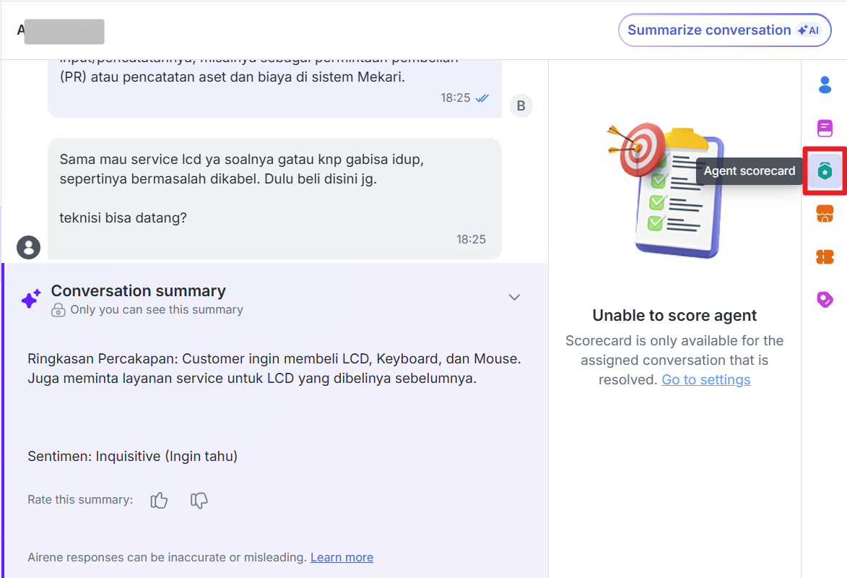This screenshot has height=578, width=847.
Task: Click the 'Conversation summary' heading
Action: 139,291
